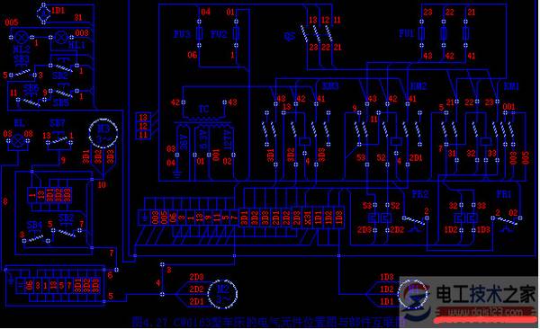This screenshot has width=540, height=329.
Task: Select the HL2 lamp symbol under 005
Action: click(x=22, y=37)
